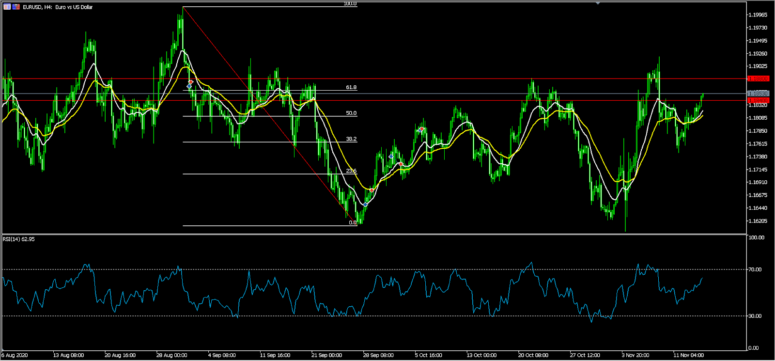Click the RSI(14) indicator label
This screenshot has width=775, height=361.
[x=18, y=239]
